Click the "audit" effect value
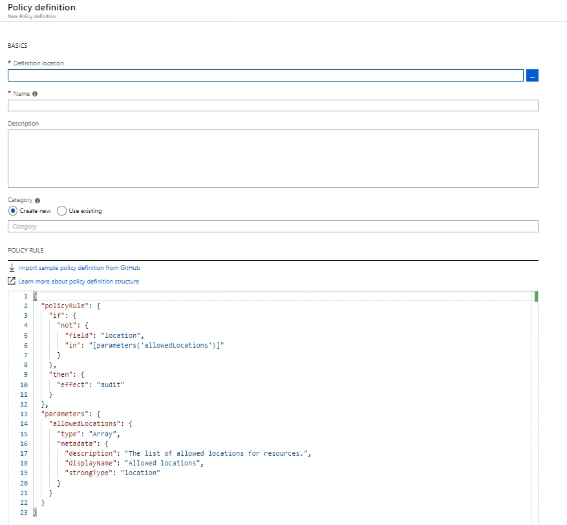This screenshot has height=525, width=567. tap(111, 385)
